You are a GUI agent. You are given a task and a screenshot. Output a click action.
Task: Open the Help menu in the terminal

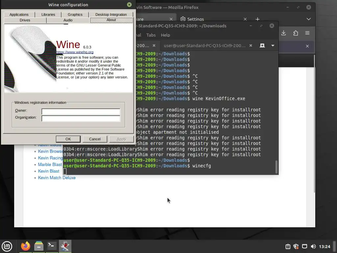pyautogui.click(x=165, y=35)
